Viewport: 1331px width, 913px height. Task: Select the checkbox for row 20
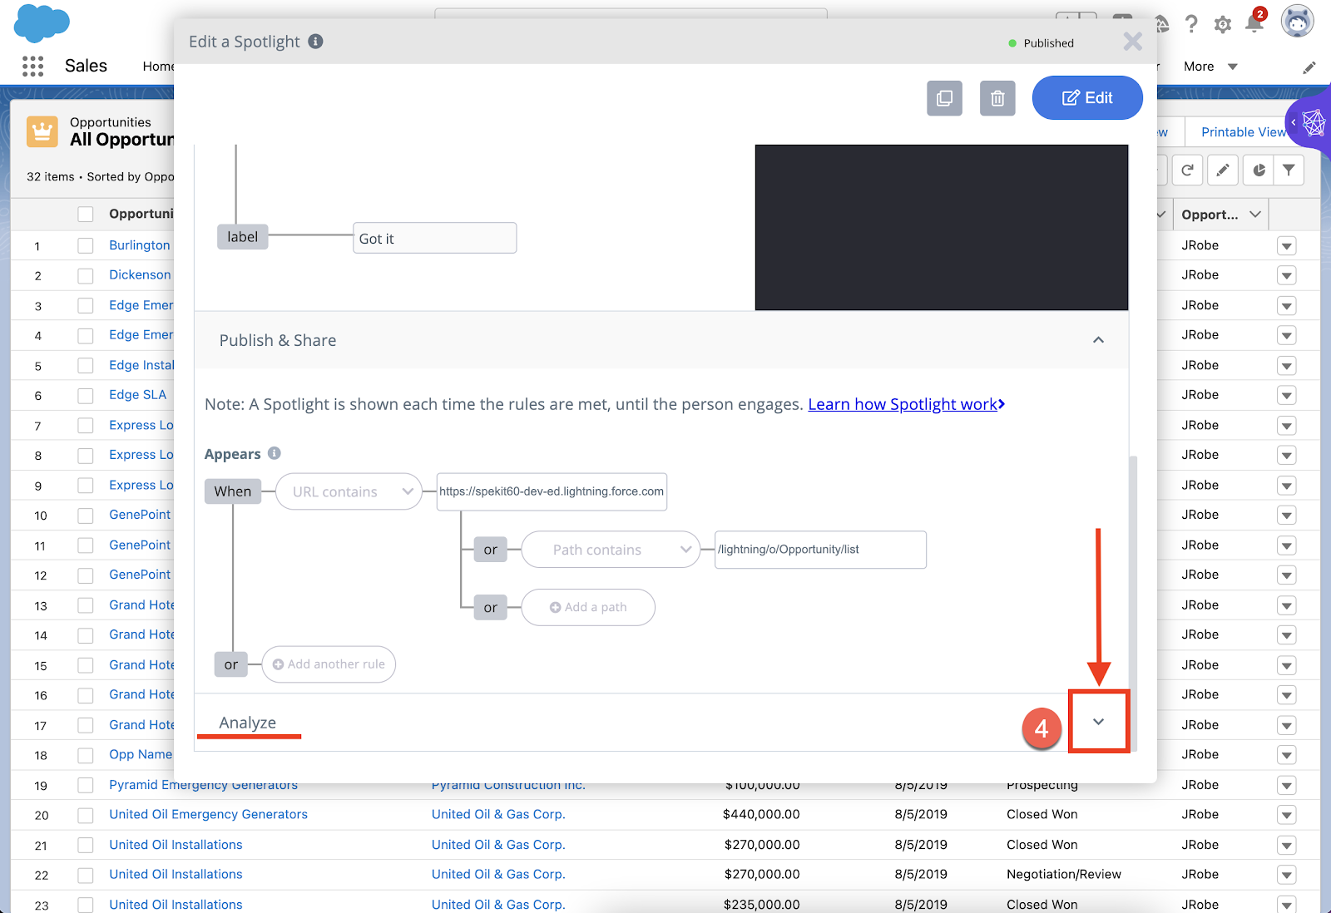pos(86,815)
